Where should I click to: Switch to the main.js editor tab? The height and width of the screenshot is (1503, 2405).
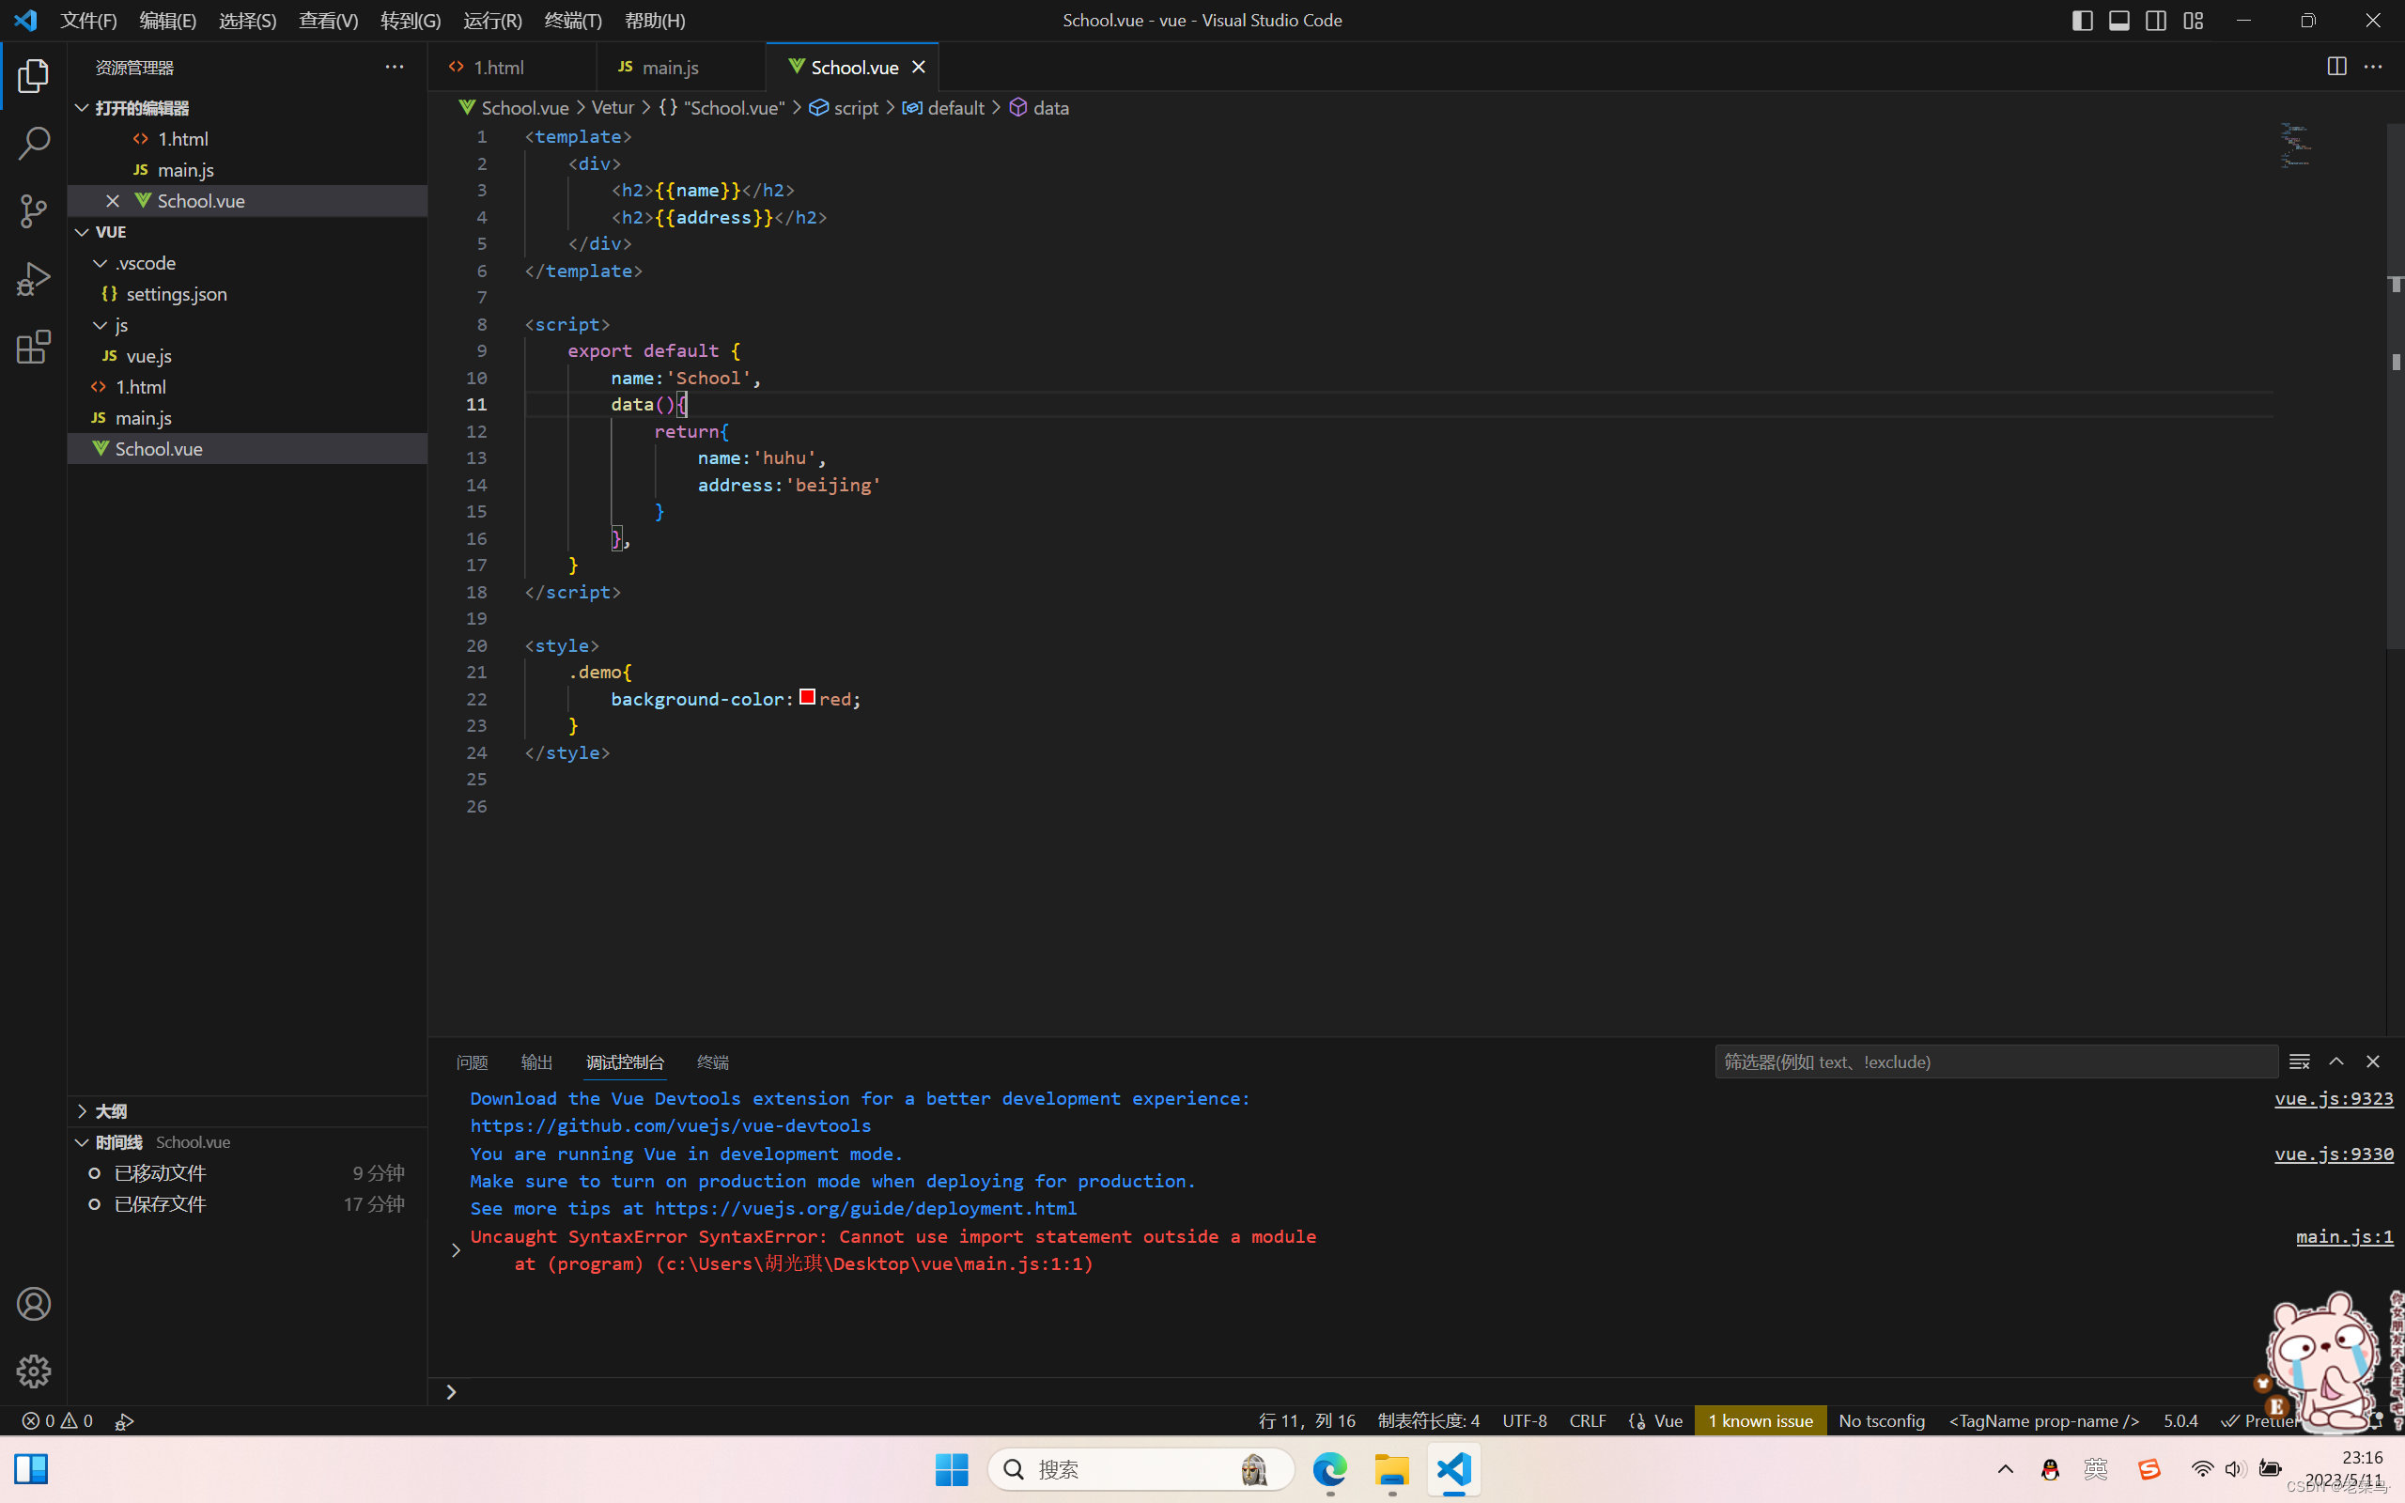click(x=669, y=67)
